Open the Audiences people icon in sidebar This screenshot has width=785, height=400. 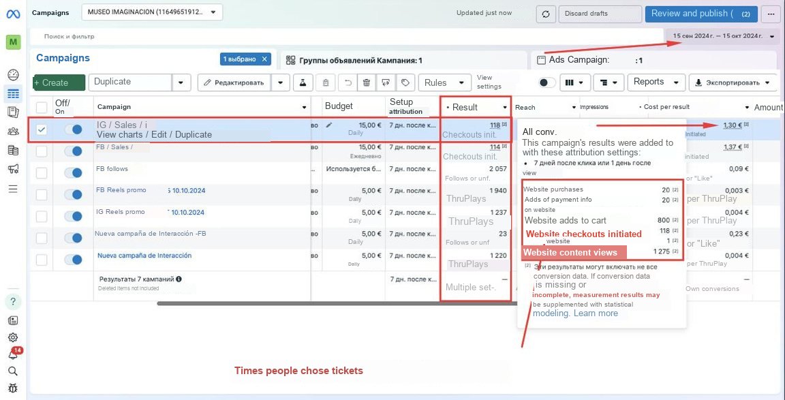(x=13, y=132)
